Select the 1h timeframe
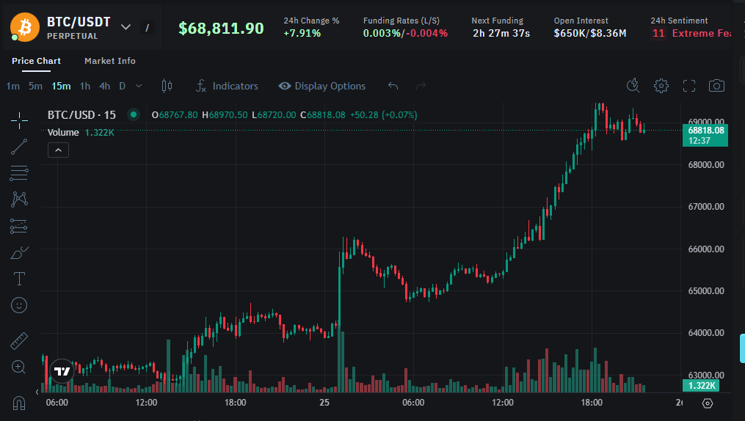Viewport: 745px width, 421px height. (85, 86)
